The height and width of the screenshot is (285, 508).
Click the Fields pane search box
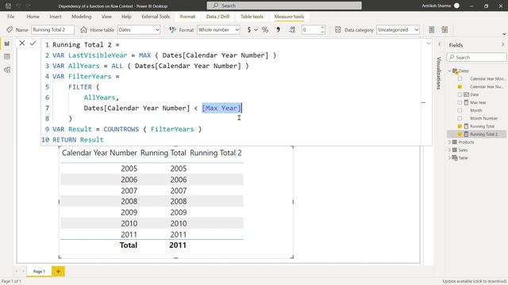(476, 57)
